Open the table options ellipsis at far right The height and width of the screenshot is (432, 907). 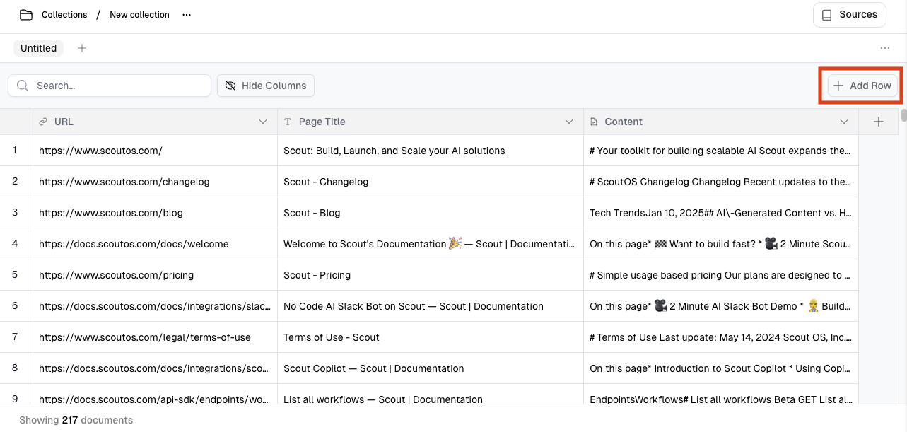point(884,48)
